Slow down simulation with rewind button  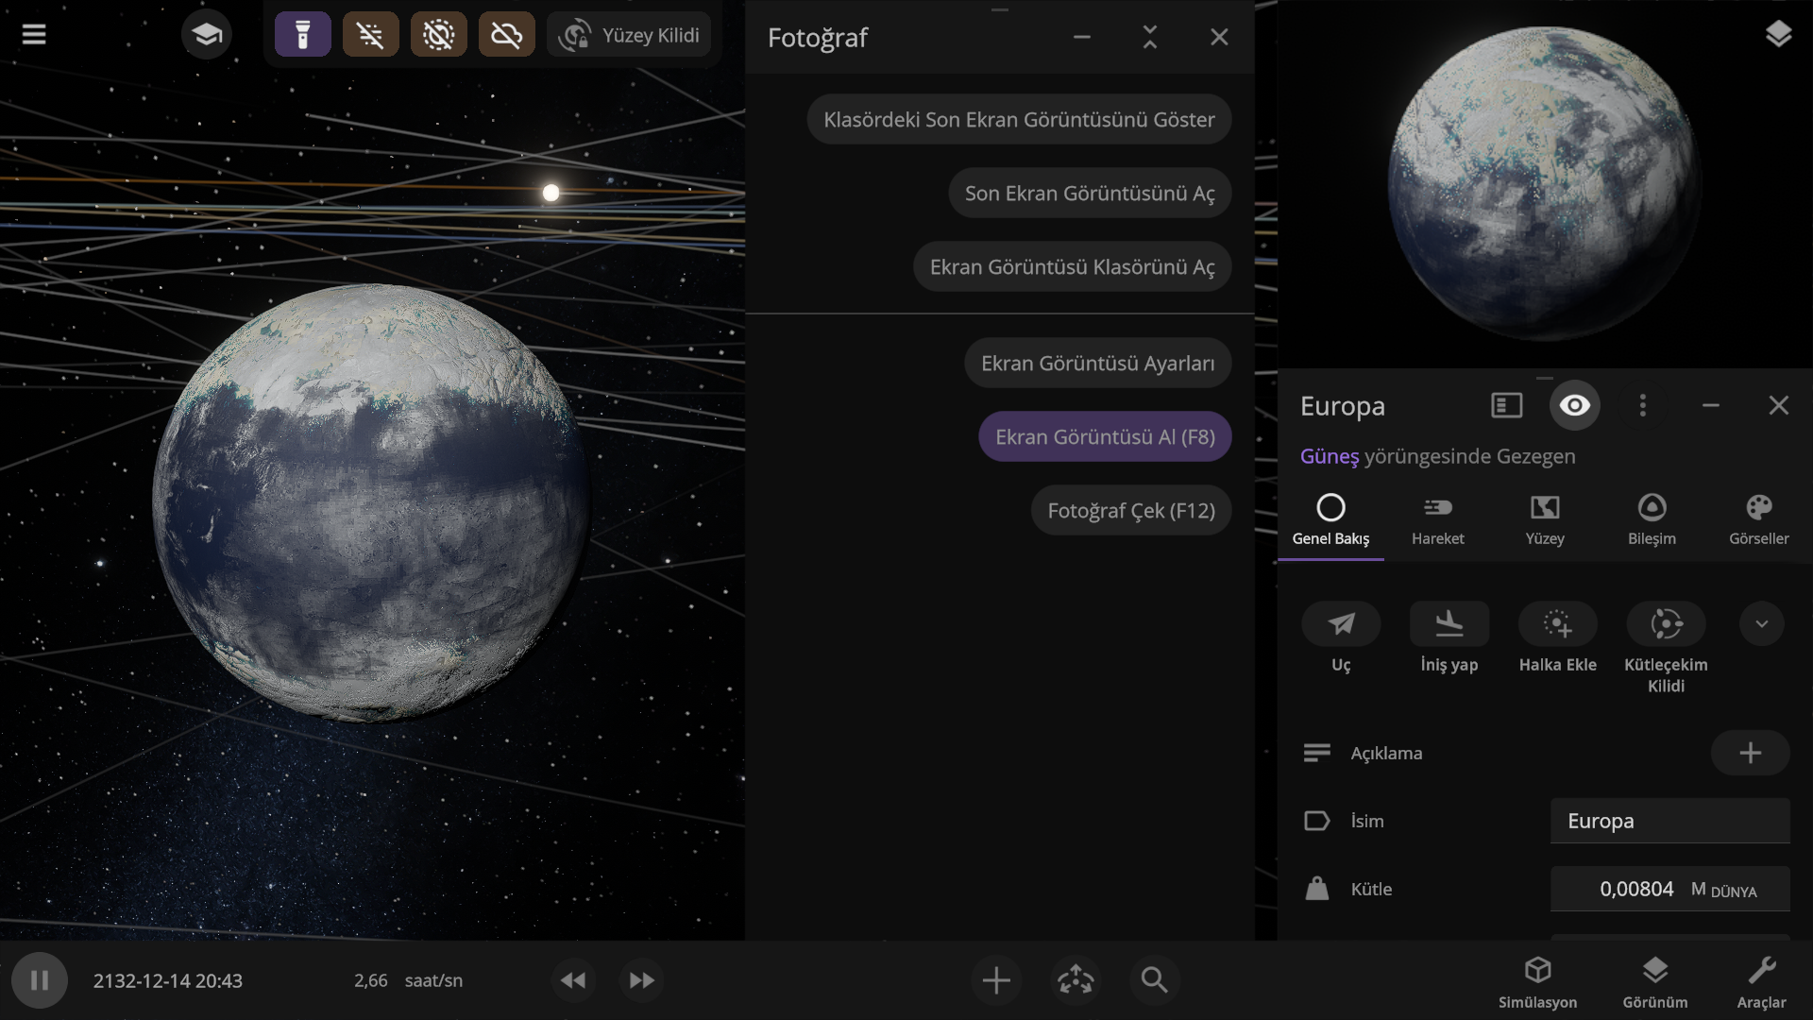(573, 980)
